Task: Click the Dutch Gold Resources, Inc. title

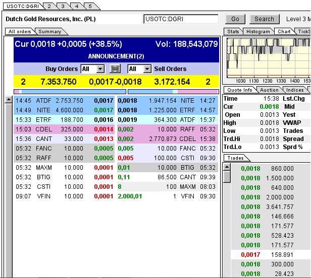Action: point(50,19)
